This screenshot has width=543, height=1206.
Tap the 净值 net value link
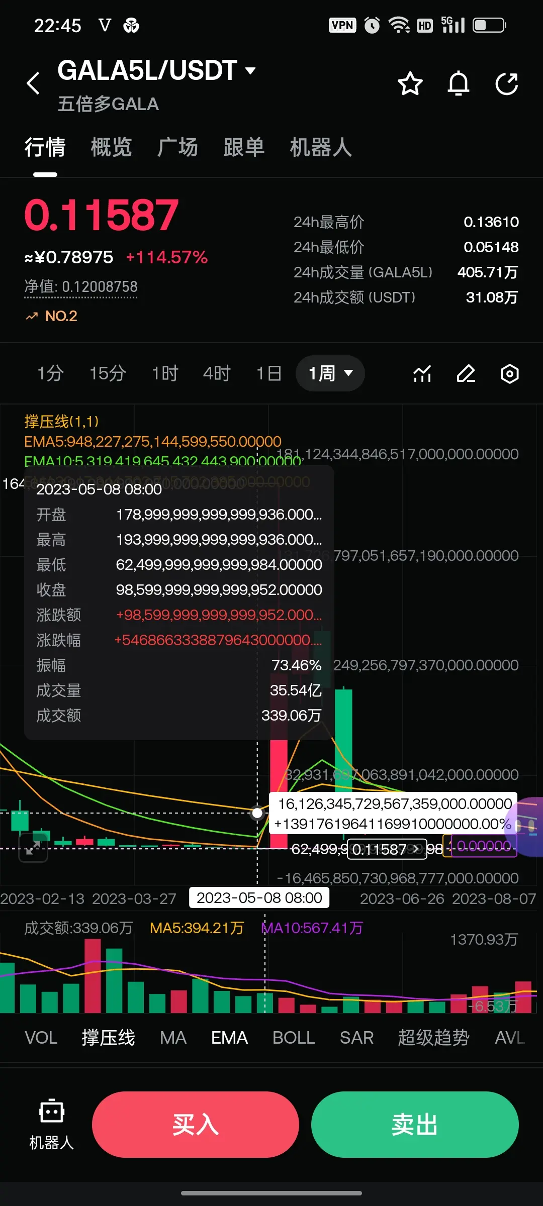click(x=81, y=287)
